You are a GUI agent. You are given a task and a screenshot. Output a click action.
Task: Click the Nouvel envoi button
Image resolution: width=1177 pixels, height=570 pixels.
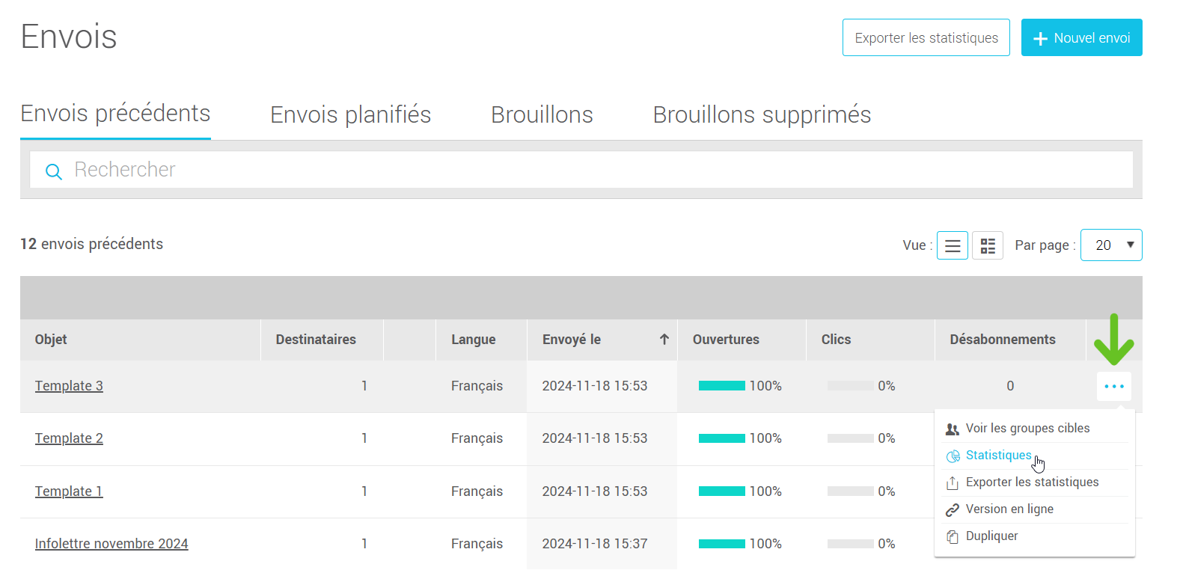coord(1081,37)
